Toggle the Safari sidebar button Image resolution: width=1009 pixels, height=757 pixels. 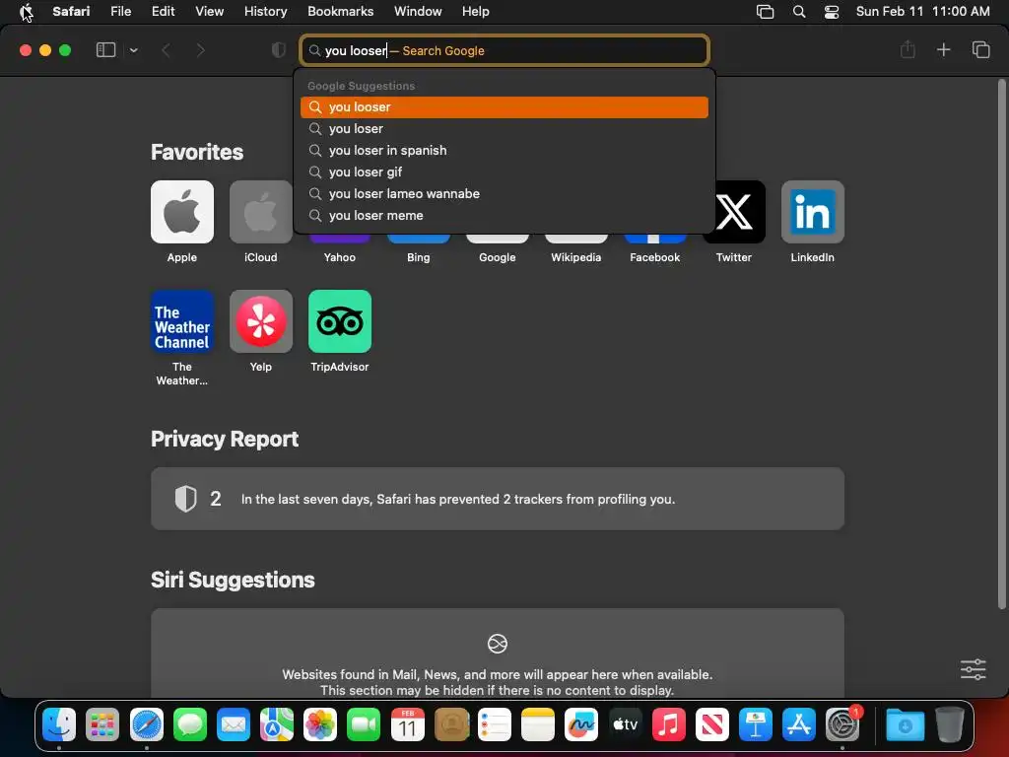pyautogui.click(x=105, y=50)
